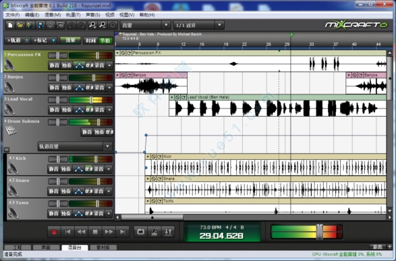Click the Mix Down export icon
396x261 pixels.
(x=61, y=25)
